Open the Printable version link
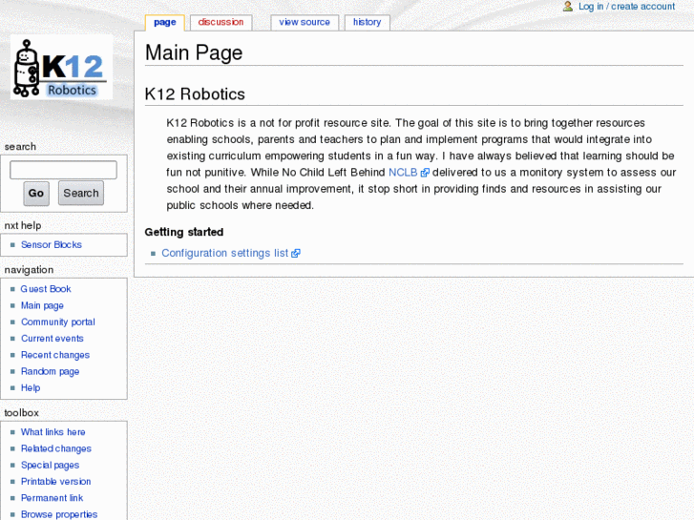 55,482
